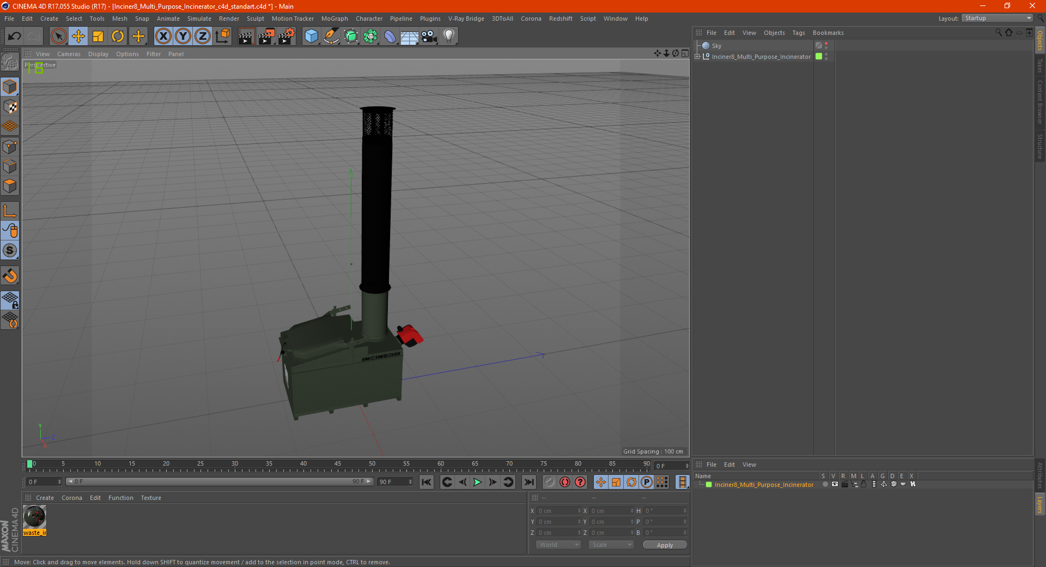
Task: Toggle Sky visibility dots
Action: point(826,46)
